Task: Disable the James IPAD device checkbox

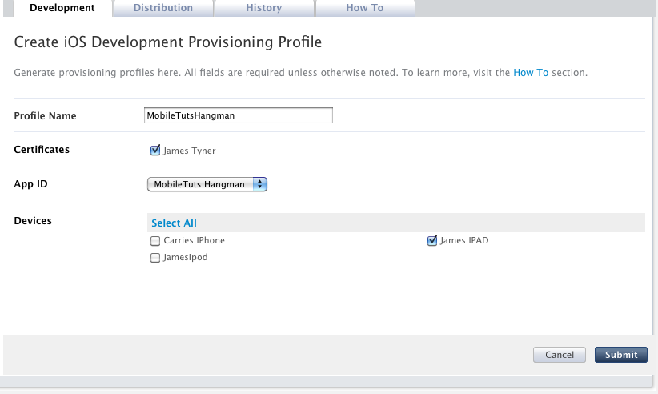Action: pos(433,240)
